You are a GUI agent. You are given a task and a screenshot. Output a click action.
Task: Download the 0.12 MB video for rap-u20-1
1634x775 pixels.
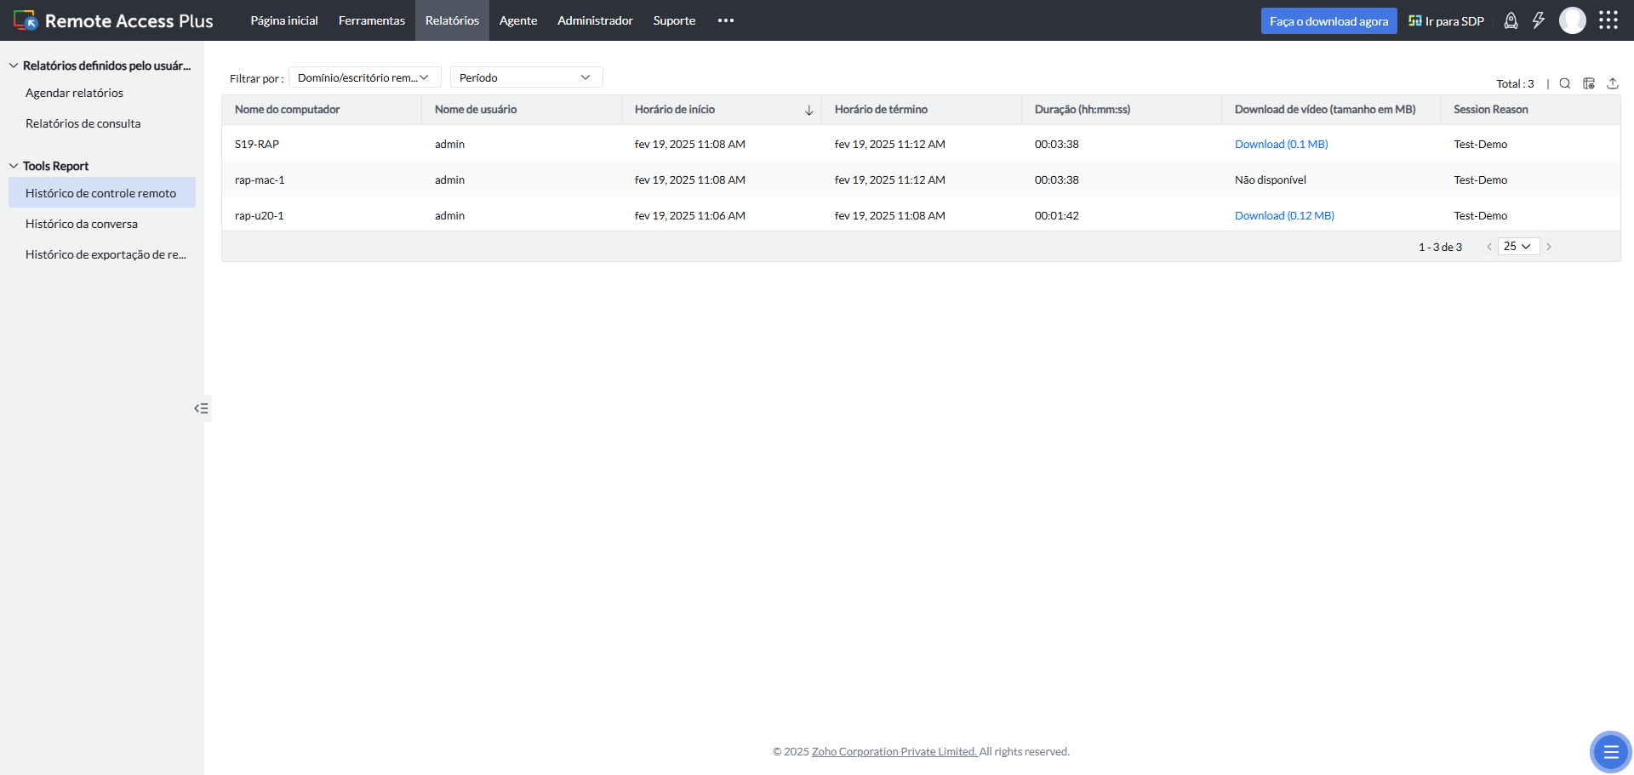[x=1284, y=216]
